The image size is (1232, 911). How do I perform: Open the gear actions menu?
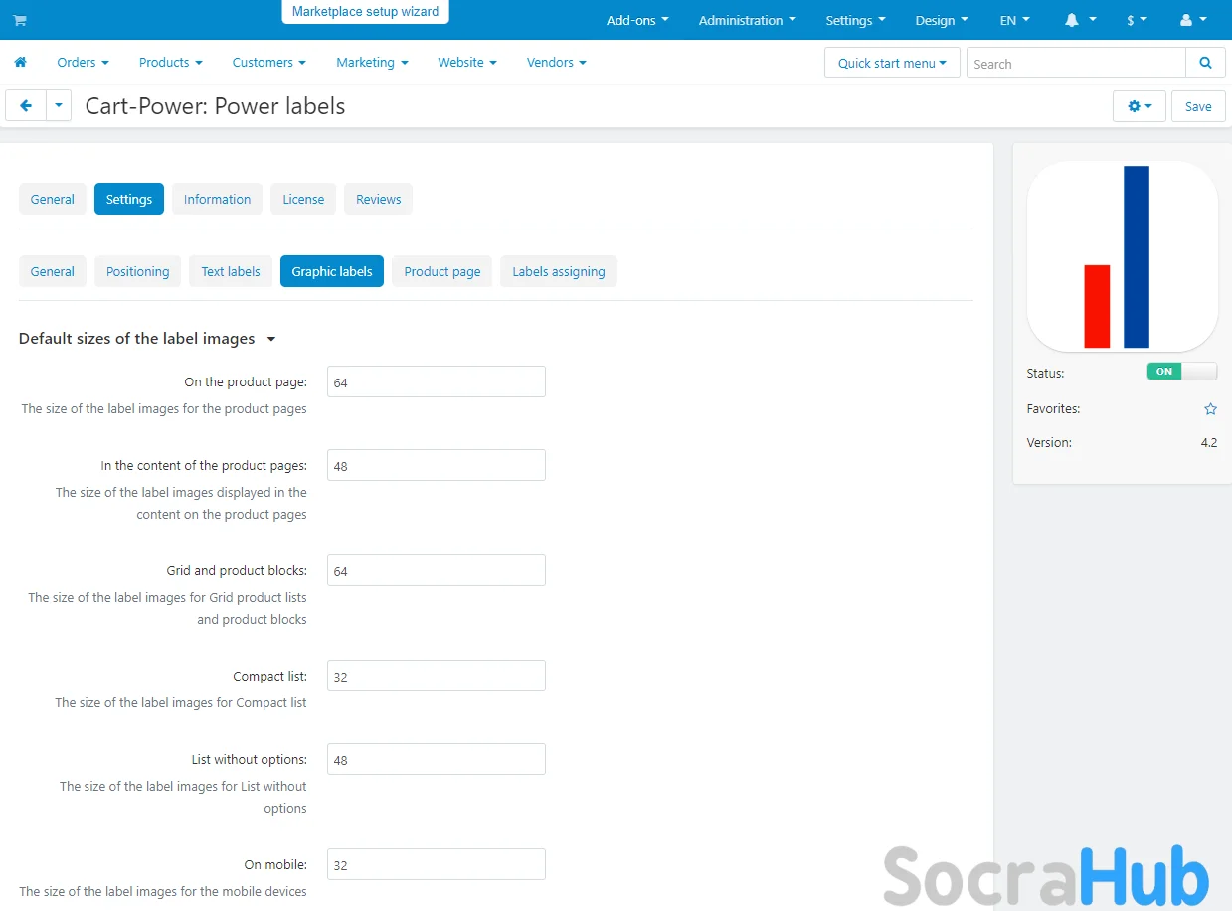pyautogui.click(x=1139, y=106)
